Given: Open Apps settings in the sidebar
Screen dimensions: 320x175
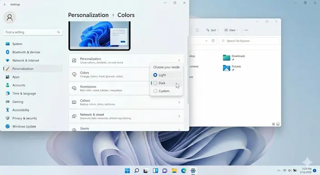Looking at the screenshot, I should (x=33, y=77).
